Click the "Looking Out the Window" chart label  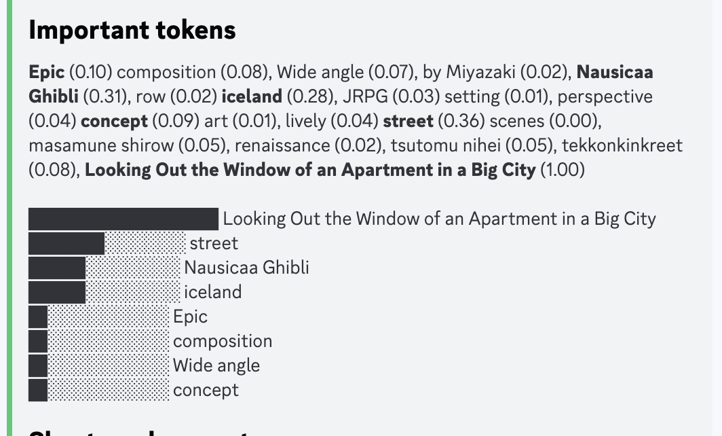(x=439, y=219)
